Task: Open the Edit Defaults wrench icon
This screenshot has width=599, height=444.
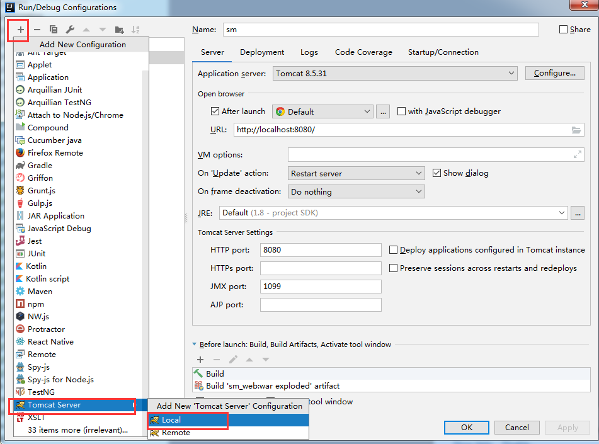Action: pos(70,30)
